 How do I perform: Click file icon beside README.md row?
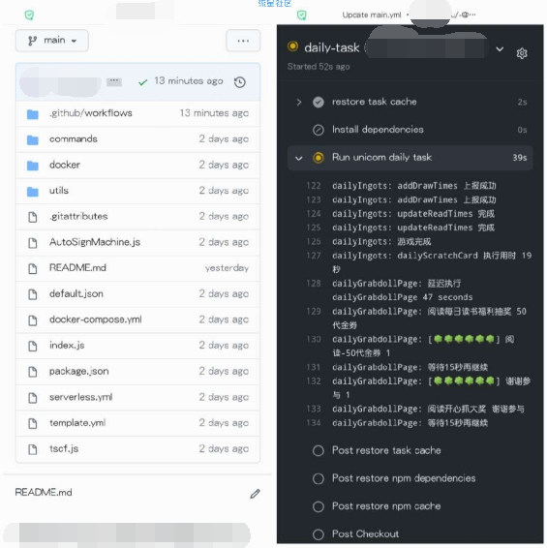[x=33, y=268]
